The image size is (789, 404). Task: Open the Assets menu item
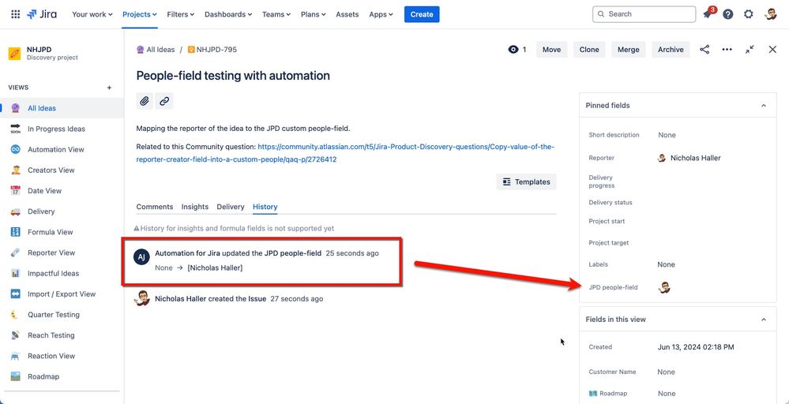(x=348, y=14)
